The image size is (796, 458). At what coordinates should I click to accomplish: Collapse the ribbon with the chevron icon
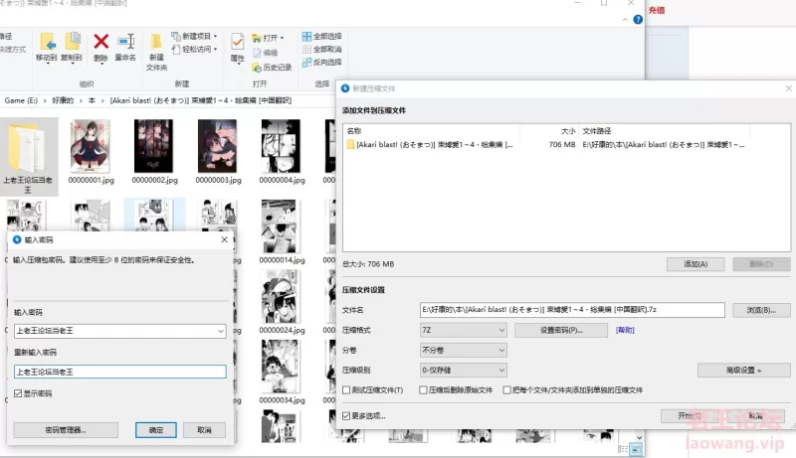(x=625, y=20)
